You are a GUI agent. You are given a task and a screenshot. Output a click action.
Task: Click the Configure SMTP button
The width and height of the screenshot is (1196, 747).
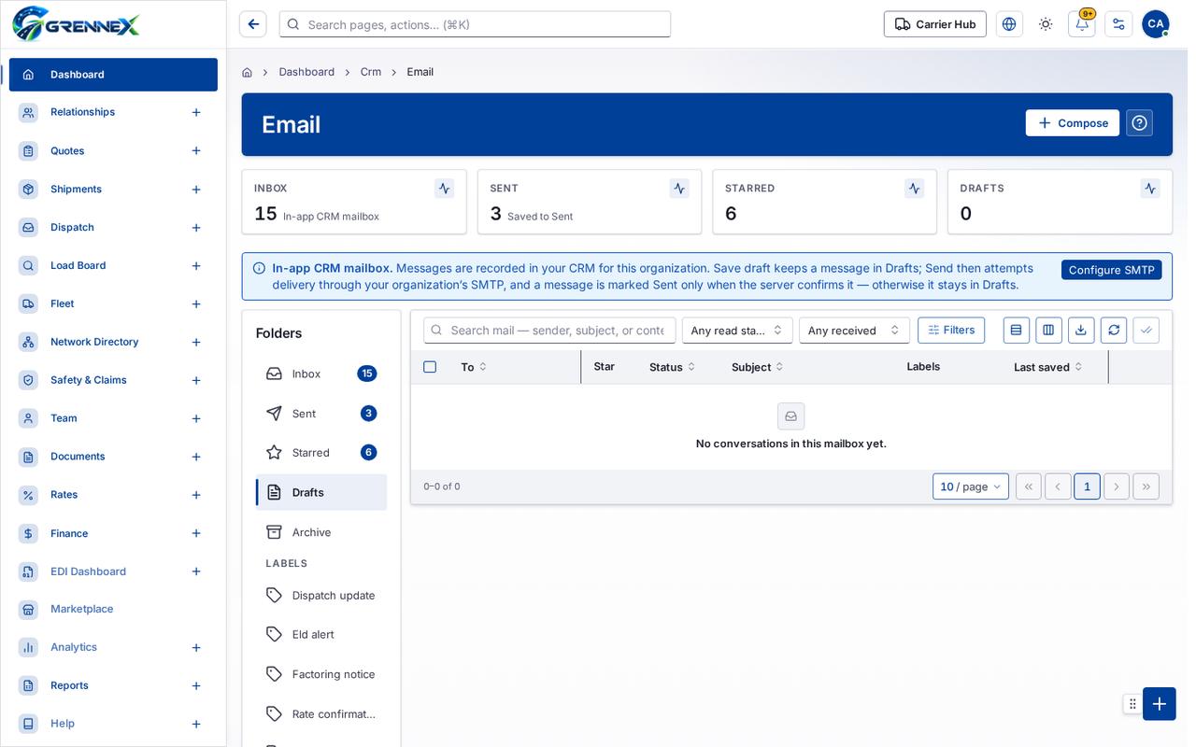(x=1112, y=270)
